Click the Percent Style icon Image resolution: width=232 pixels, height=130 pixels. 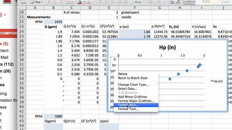[x=159, y=2]
